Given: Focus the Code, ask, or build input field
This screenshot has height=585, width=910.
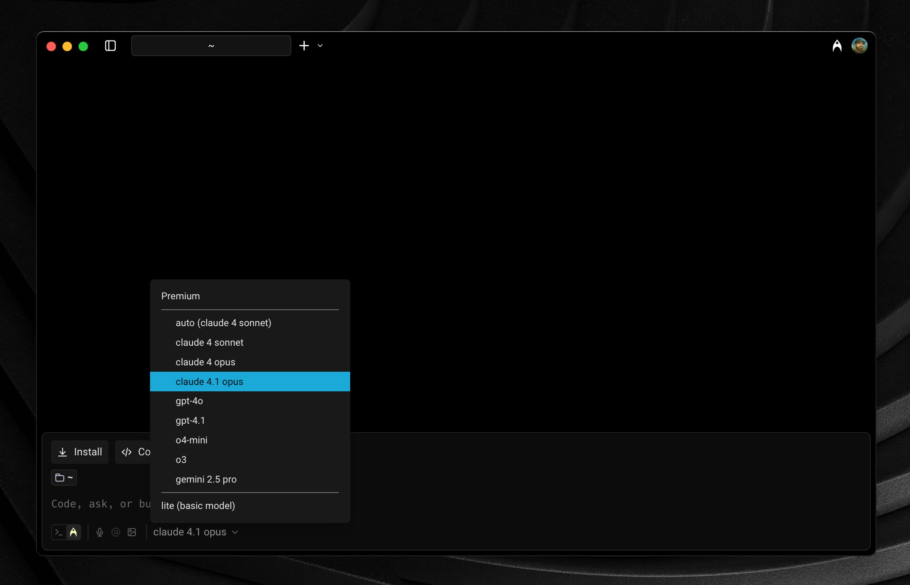Looking at the screenshot, I should tap(100, 504).
